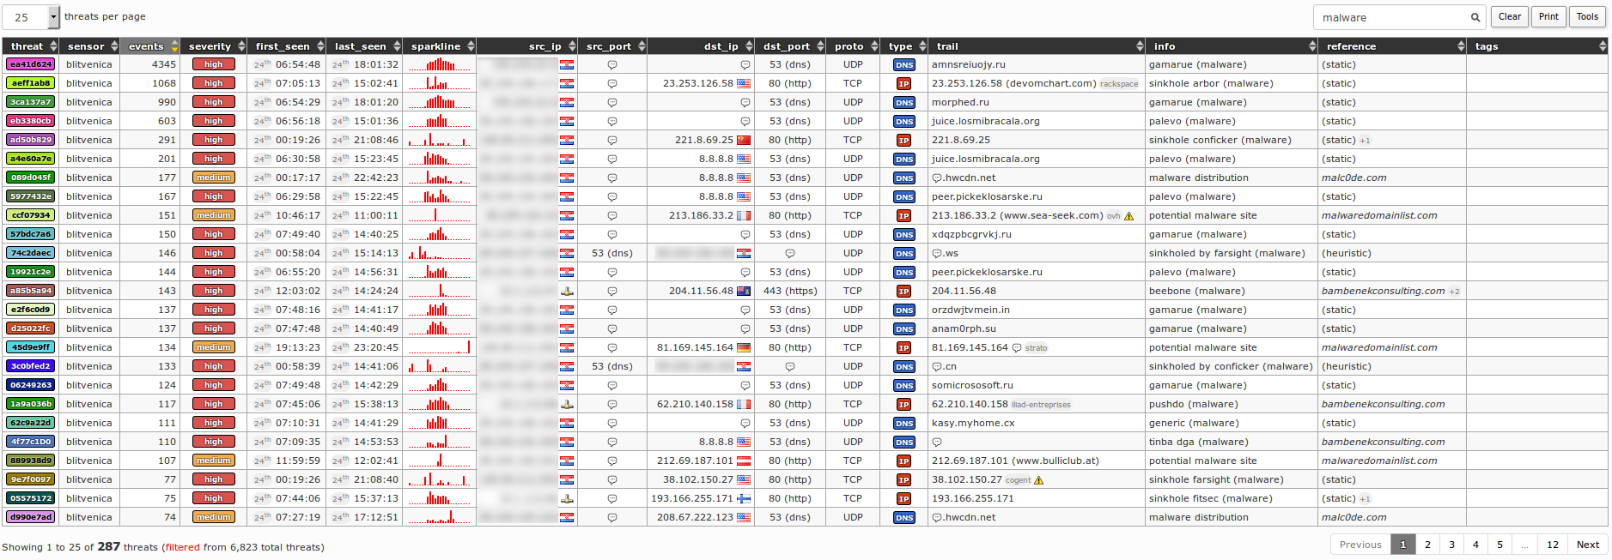Viewport: 1612px width, 560px height.
Task: Click the Next pagination button
Action: pos(1588,545)
